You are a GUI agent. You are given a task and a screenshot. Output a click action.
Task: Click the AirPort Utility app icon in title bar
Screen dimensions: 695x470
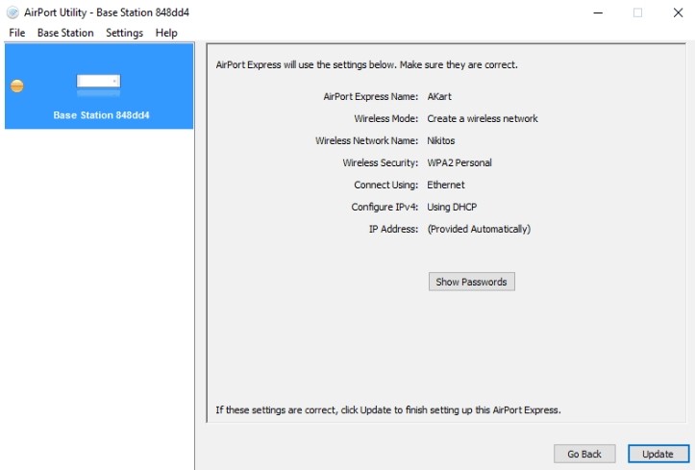pos(12,12)
